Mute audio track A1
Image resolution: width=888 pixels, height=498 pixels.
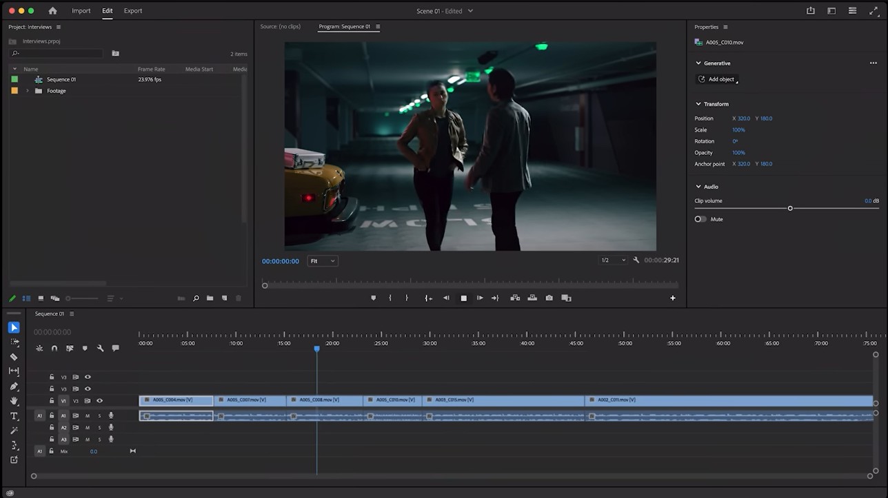[86, 415]
